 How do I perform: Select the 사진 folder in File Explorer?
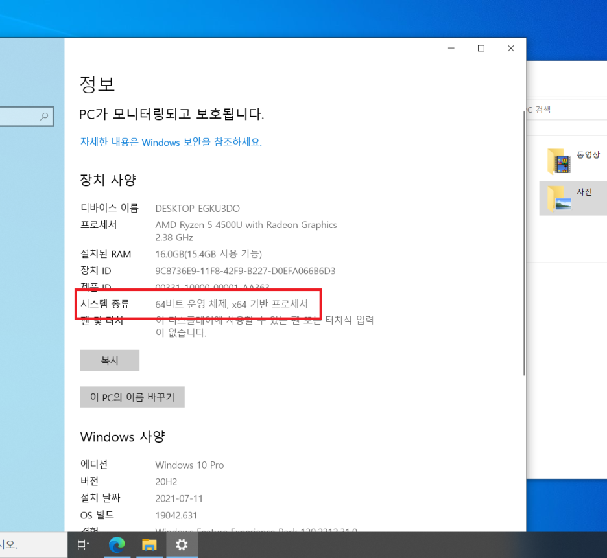[573, 198]
